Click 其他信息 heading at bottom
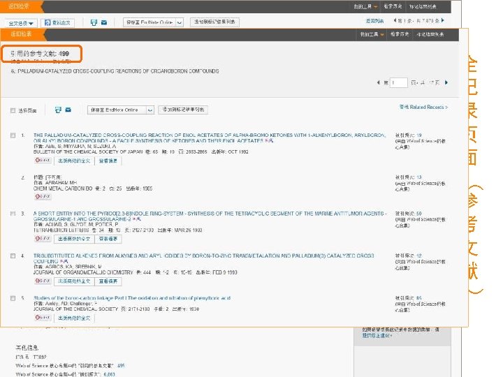 [x=27, y=348]
